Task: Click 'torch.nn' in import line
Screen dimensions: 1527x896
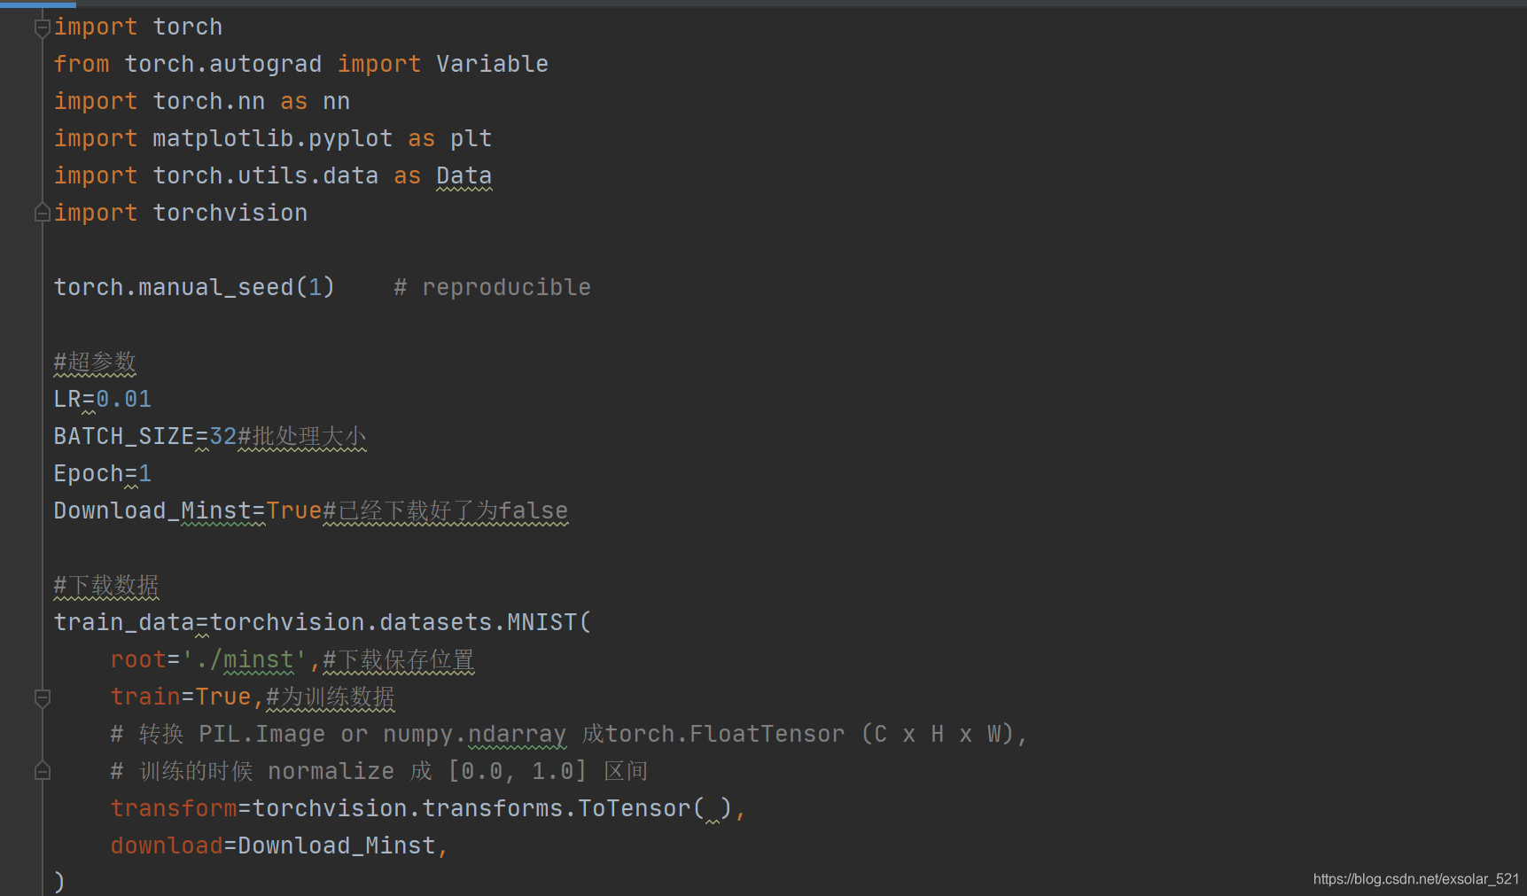Action: click(x=208, y=102)
